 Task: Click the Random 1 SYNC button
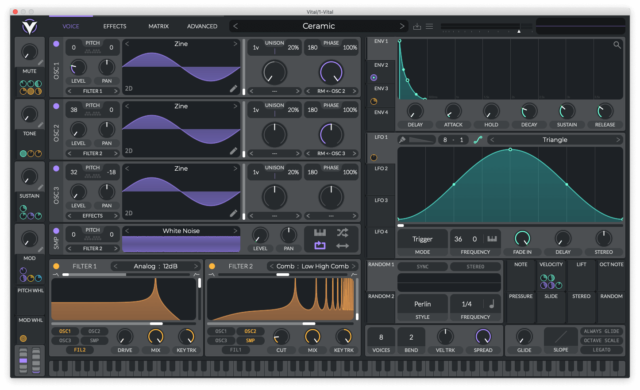click(422, 267)
